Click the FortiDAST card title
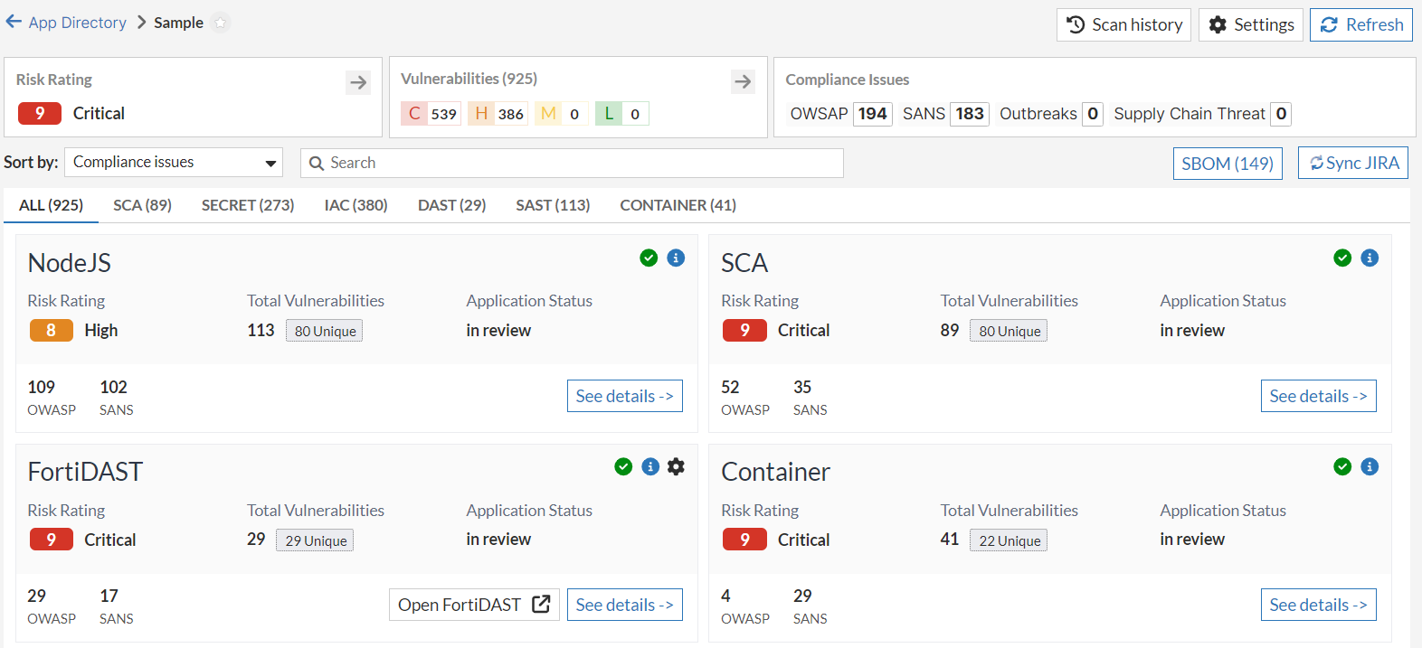Viewport: 1422px width, 648px height. point(86,472)
